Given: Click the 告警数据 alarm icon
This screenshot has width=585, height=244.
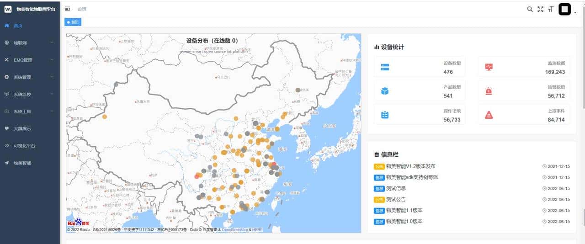Looking at the screenshot, I should pyautogui.click(x=489, y=91).
